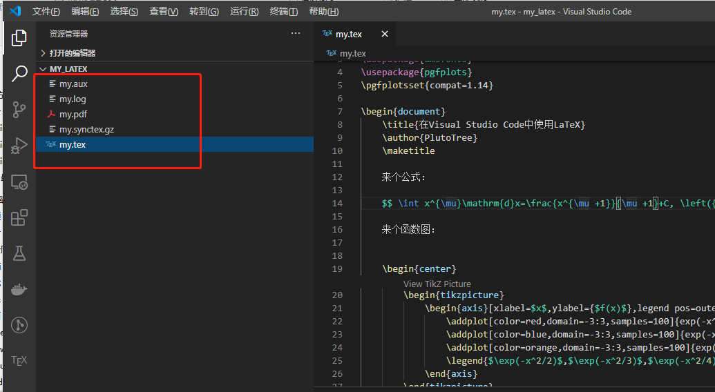Open the 编辑(E) menu
715x392 pixels.
(85, 11)
